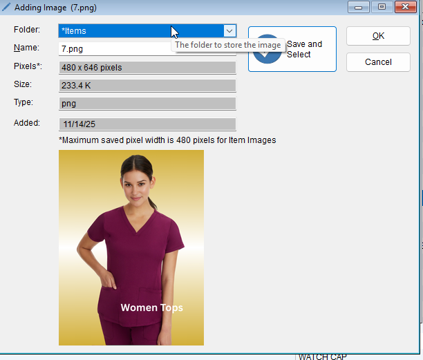Image resolution: width=423 pixels, height=360 pixels.
Task: Click the Name label
Action: (26, 48)
